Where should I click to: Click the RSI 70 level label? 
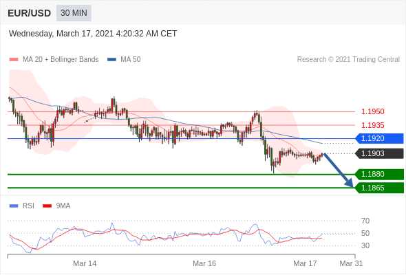tap(365, 221)
